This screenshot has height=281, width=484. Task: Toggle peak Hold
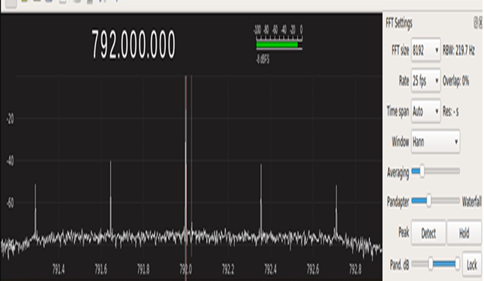464,233
